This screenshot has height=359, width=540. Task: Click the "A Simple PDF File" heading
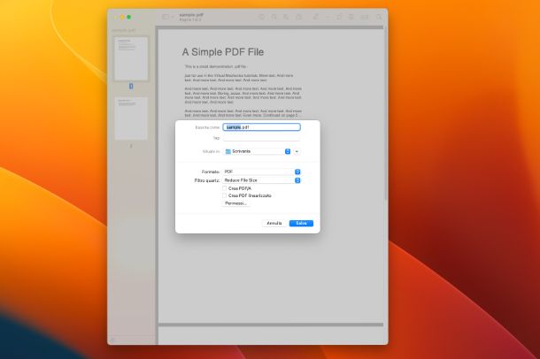[223, 52]
